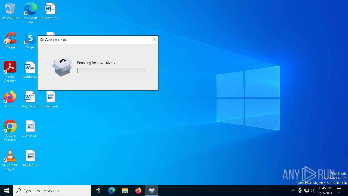This screenshot has height=196, width=348.
Task: Select the rundecemb image file icon
Action: pyautogui.click(x=51, y=99)
